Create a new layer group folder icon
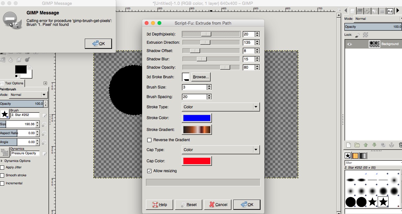This screenshot has height=214, width=402. pos(357,145)
